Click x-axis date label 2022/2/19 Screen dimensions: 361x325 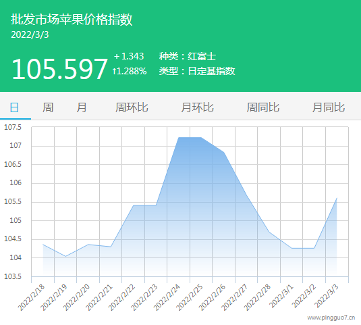[x=53, y=297]
